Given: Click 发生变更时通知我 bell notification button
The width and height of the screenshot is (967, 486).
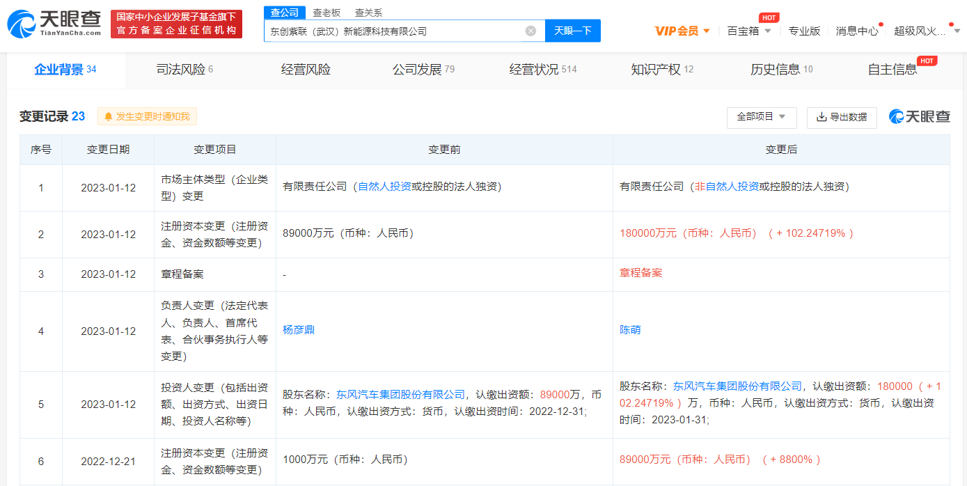Looking at the screenshot, I should coord(147,116).
